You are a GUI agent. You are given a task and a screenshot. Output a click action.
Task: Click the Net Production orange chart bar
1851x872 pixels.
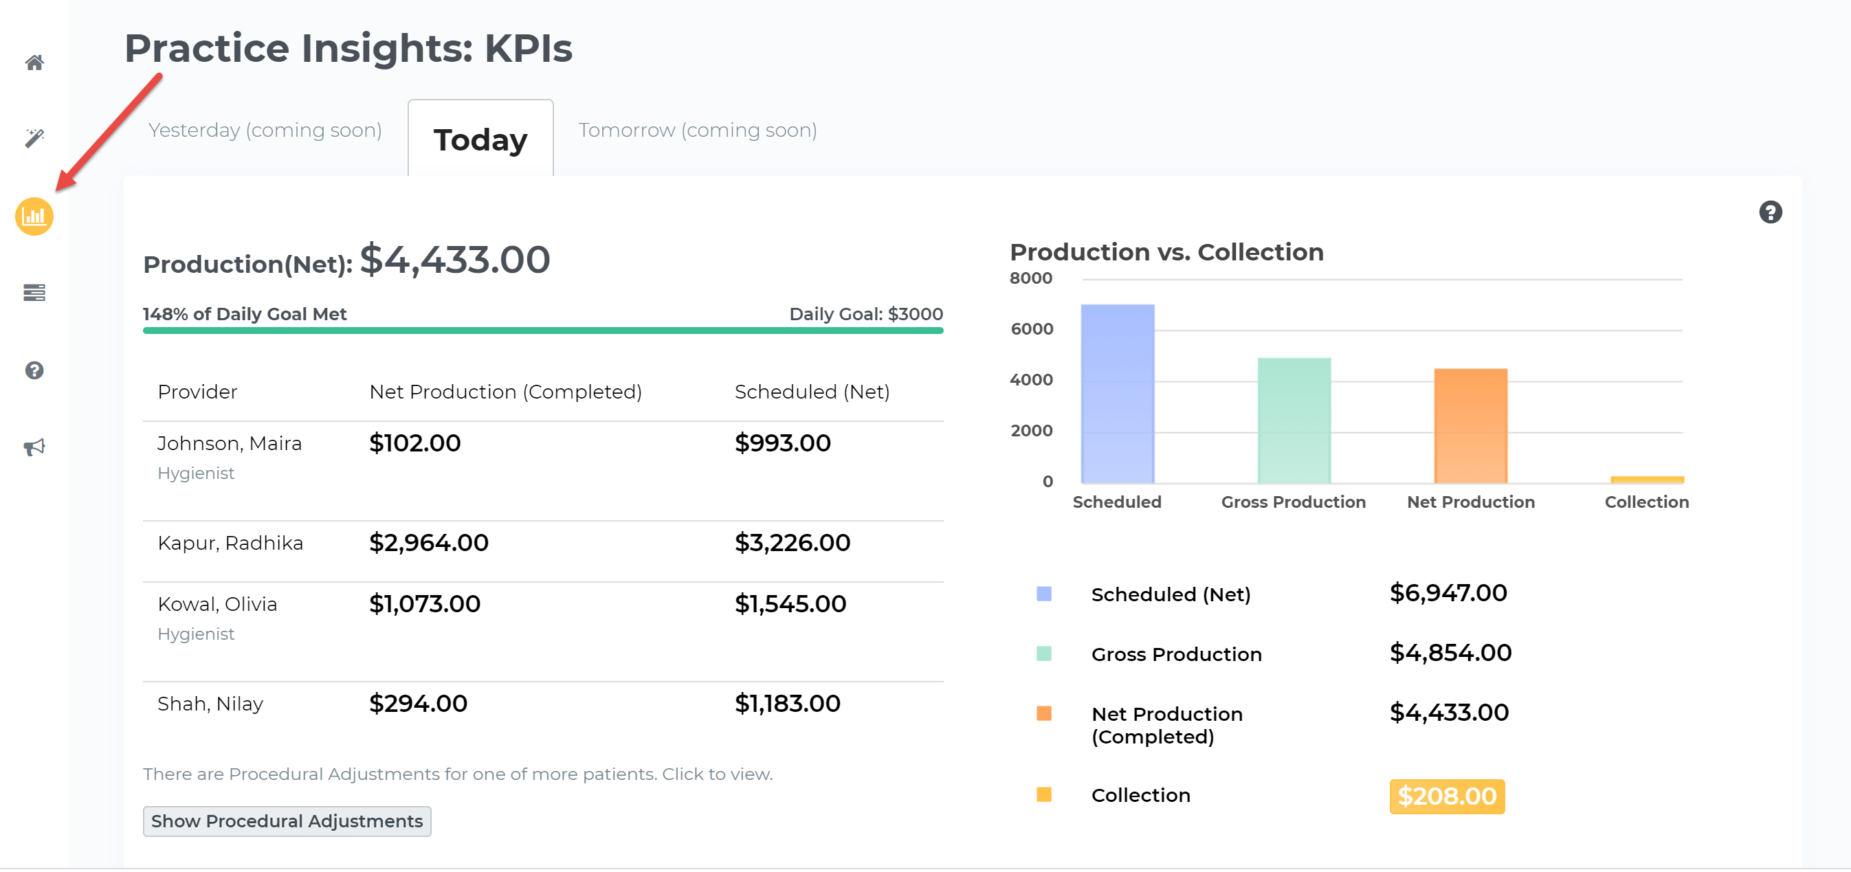[1470, 427]
